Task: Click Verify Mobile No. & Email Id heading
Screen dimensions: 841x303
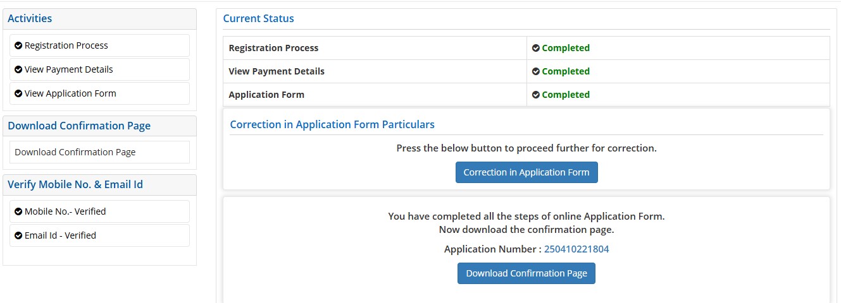Action: [x=75, y=184]
